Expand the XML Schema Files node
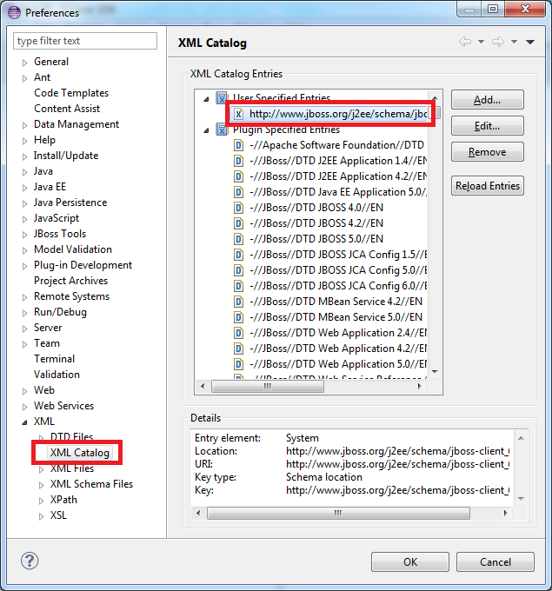The width and height of the screenshot is (552, 591). 42,485
